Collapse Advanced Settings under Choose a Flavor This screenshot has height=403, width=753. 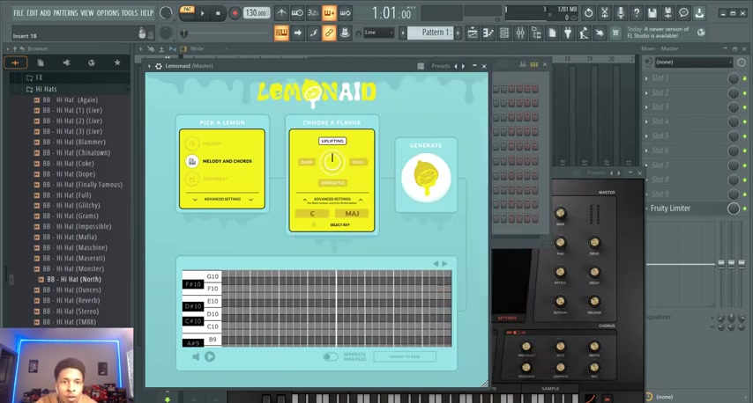pos(332,199)
